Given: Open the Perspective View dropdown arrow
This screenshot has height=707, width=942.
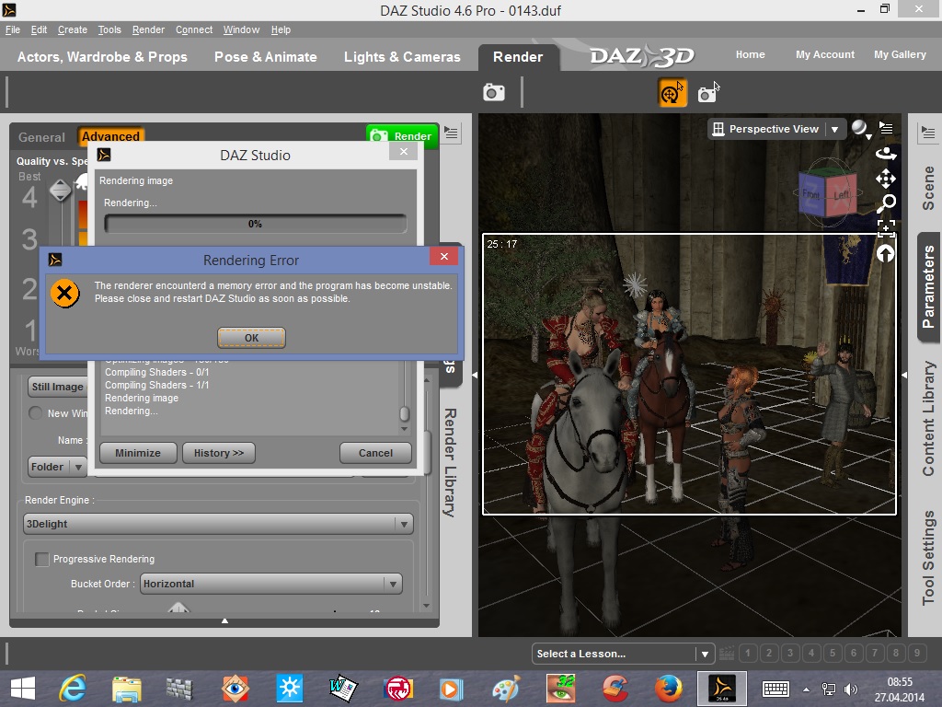Looking at the screenshot, I should (834, 129).
